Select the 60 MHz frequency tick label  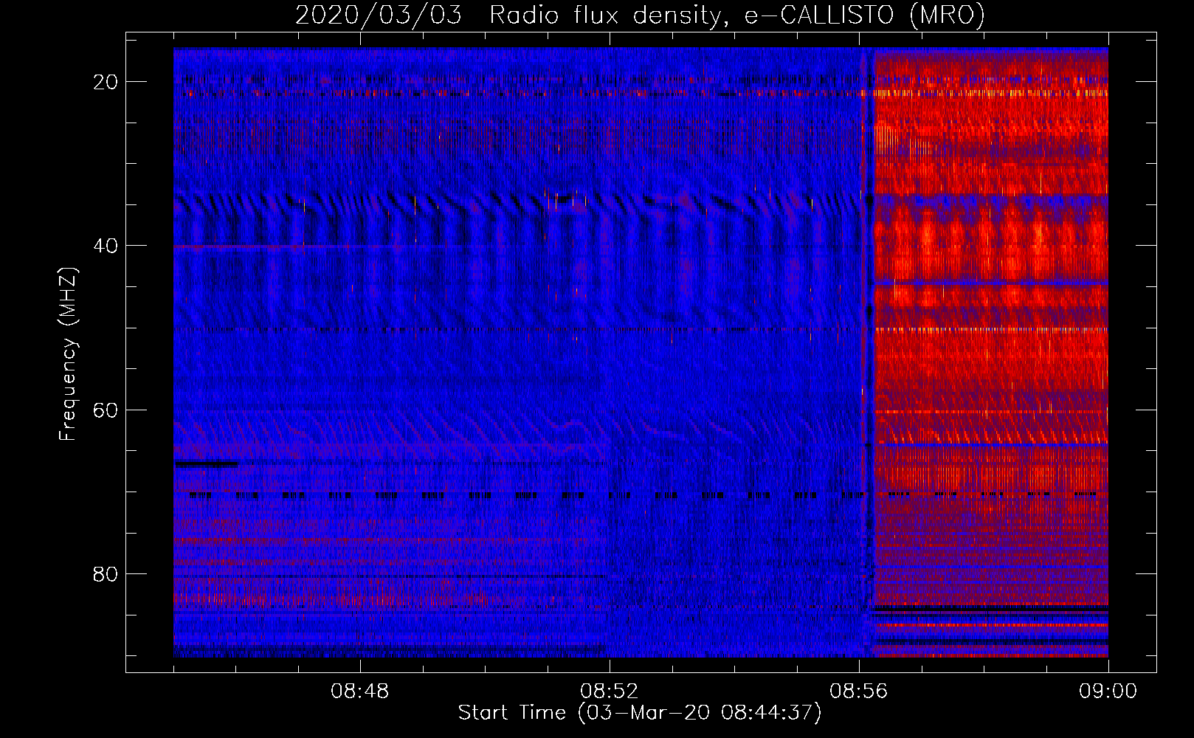pyautogui.click(x=106, y=410)
